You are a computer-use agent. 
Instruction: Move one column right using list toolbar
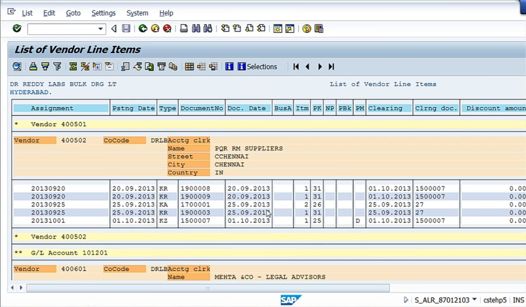pos(319,67)
